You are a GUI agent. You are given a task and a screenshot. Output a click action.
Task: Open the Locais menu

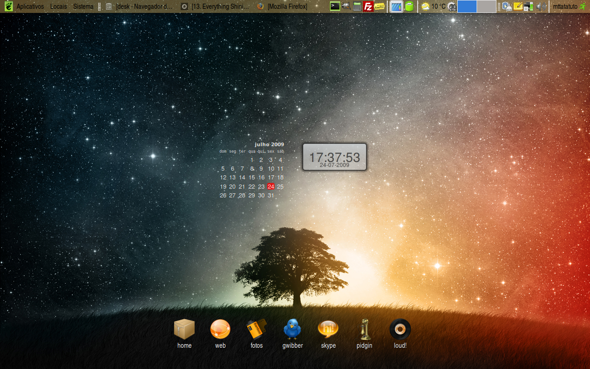pos(59,6)
